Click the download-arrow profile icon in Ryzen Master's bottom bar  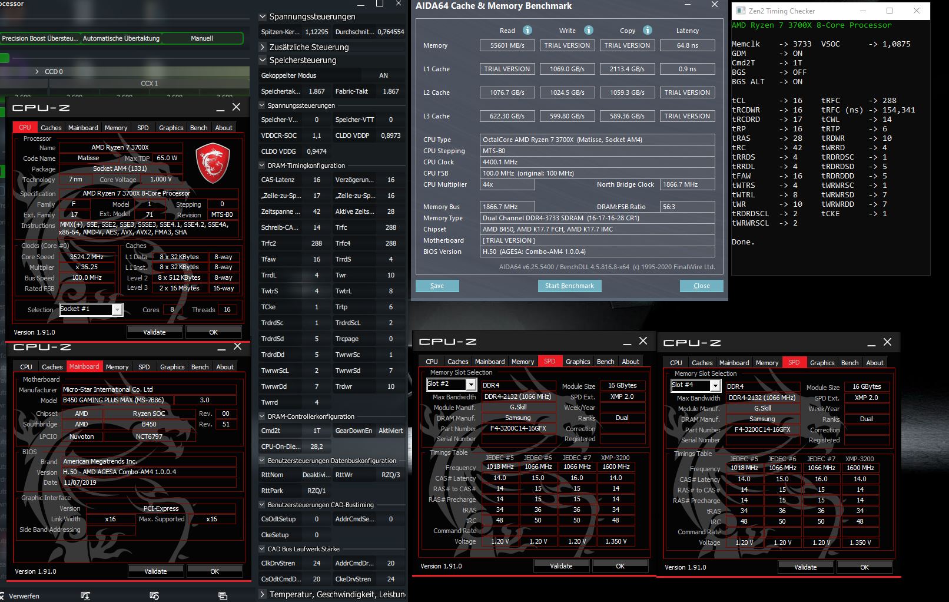click(85, 596)
